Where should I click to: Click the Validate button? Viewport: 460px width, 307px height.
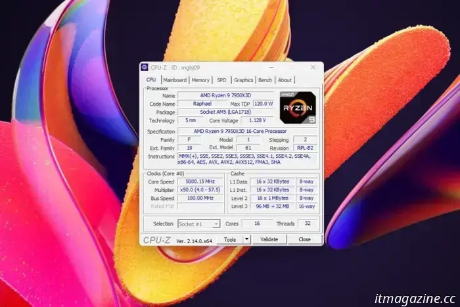(x=269, y=239)
